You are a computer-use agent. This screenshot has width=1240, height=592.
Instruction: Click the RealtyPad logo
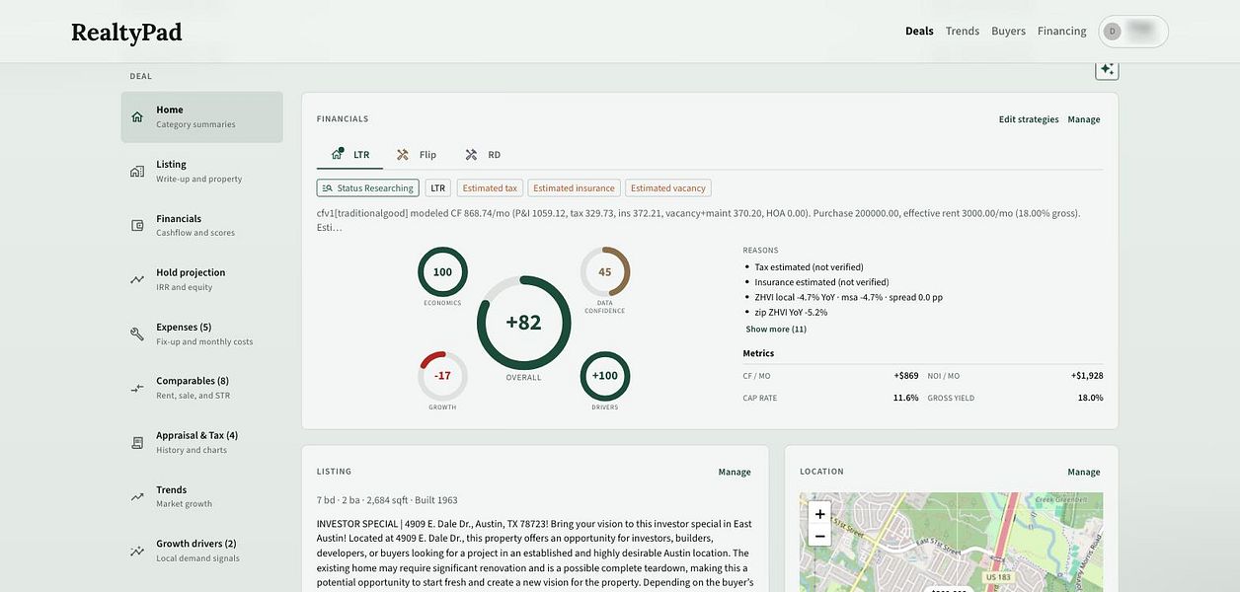[126, 32]
